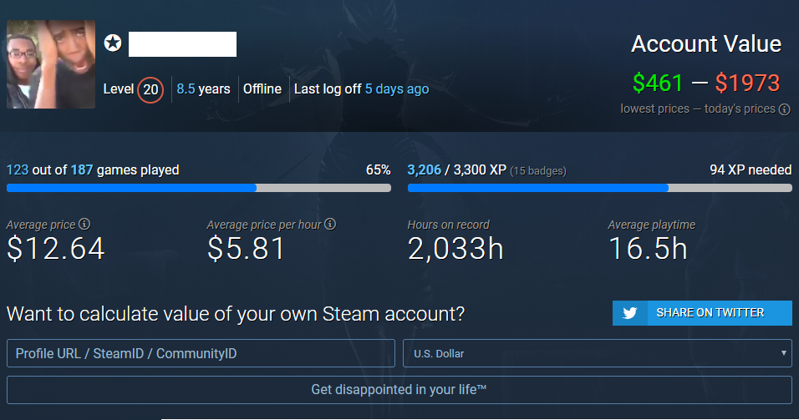
Task: Click the Level 20 circle badge
Action: [x=150, y=89]
